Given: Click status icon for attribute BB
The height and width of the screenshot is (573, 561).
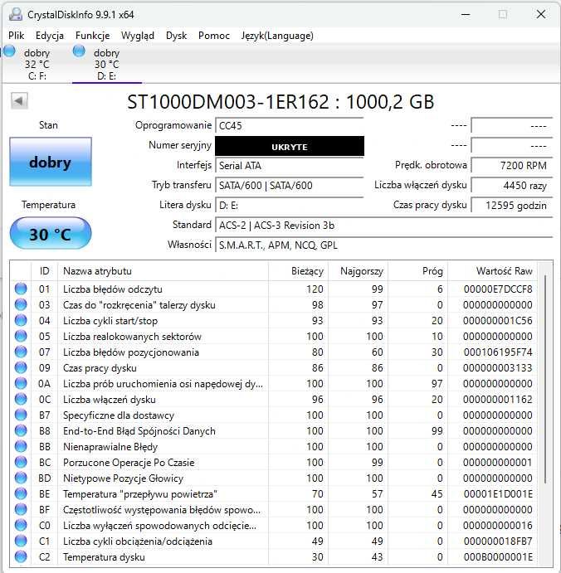Looking at the screenshot, I should pos(21,446).
